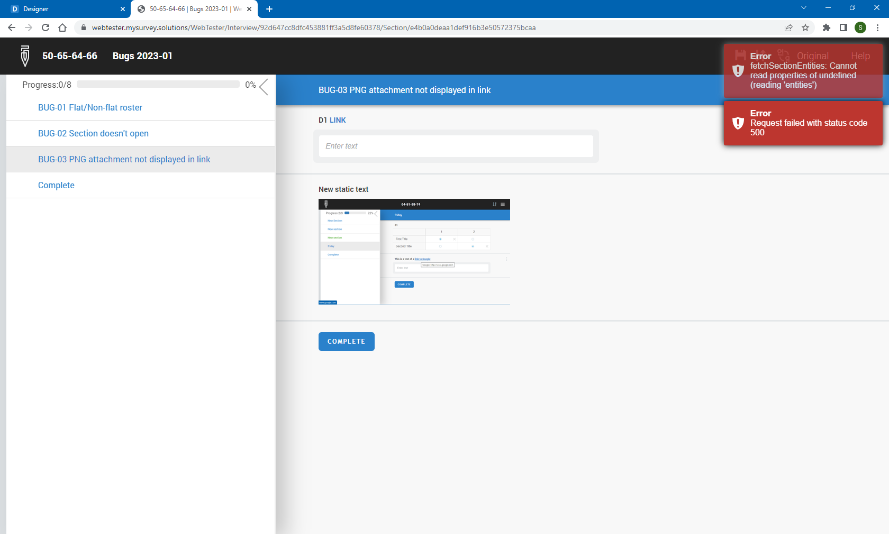The height and width of the screenshot is (534, 889).
Task: Click the Progress 0/8 progress bar
Action: click(x=158, y=84)
